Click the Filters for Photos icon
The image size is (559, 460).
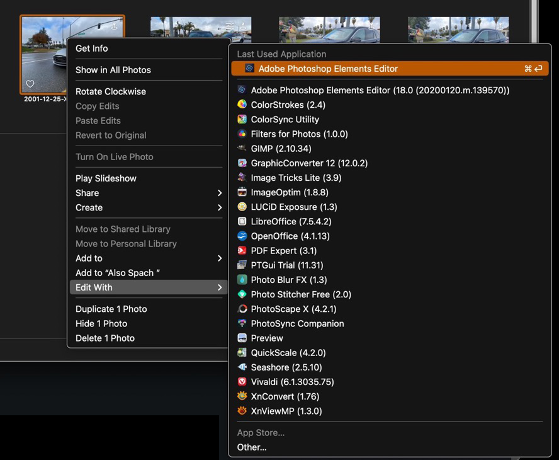tap(242, 134)
